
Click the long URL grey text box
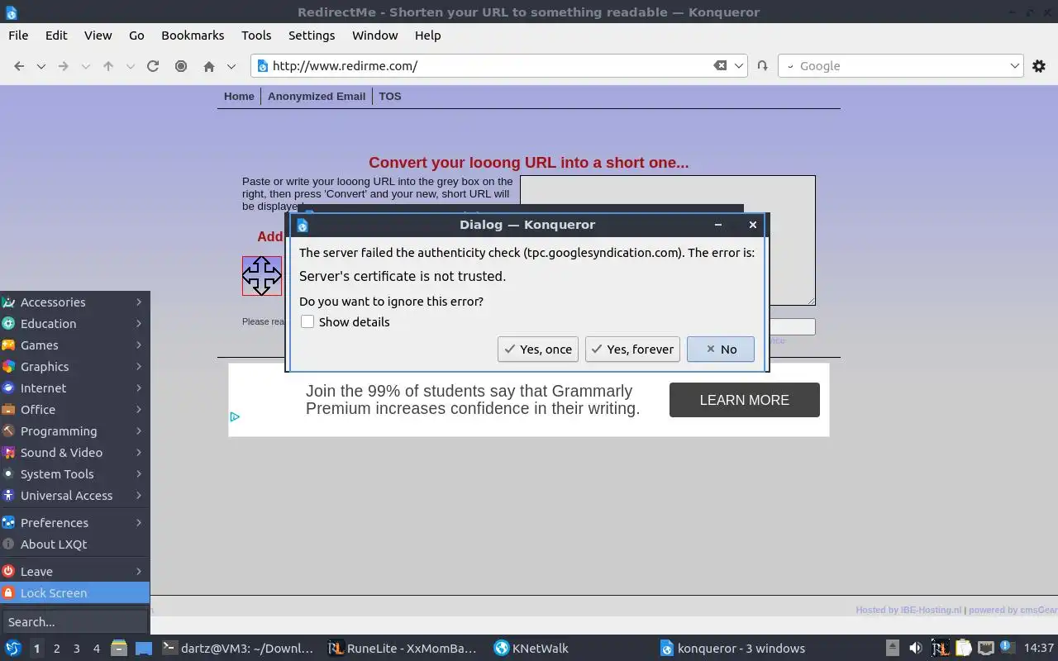click(668, 240)
